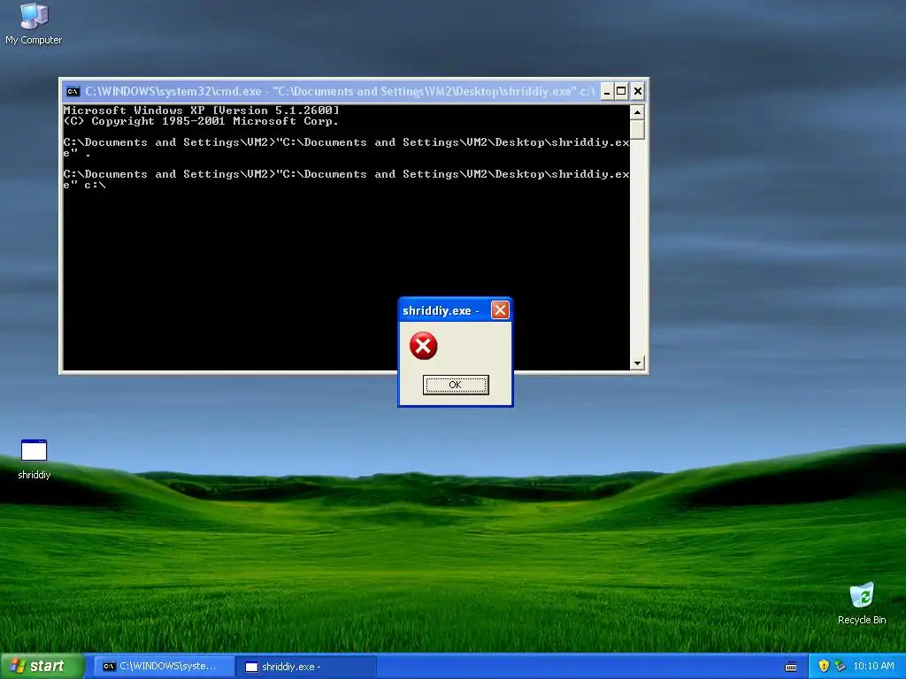Switch to shriddiy.exe taskbar button
The height and width of the screenshot is (679, 906).
[x=307, y=667]
